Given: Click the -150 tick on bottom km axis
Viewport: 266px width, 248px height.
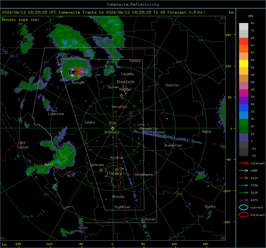Looking at the screenshot, I should point(17,244).
